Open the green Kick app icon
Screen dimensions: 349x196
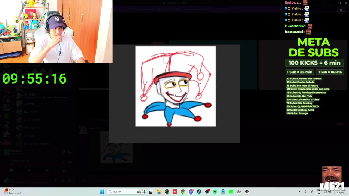231,192
